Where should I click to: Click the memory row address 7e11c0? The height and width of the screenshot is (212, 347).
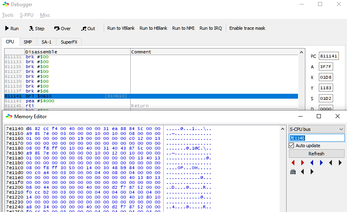pos(15,168)
